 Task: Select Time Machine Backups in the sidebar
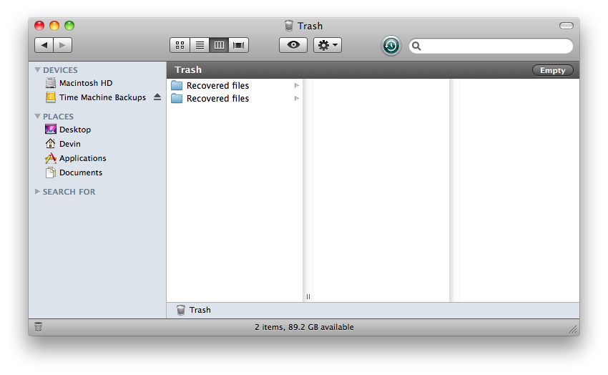point(102,97)
